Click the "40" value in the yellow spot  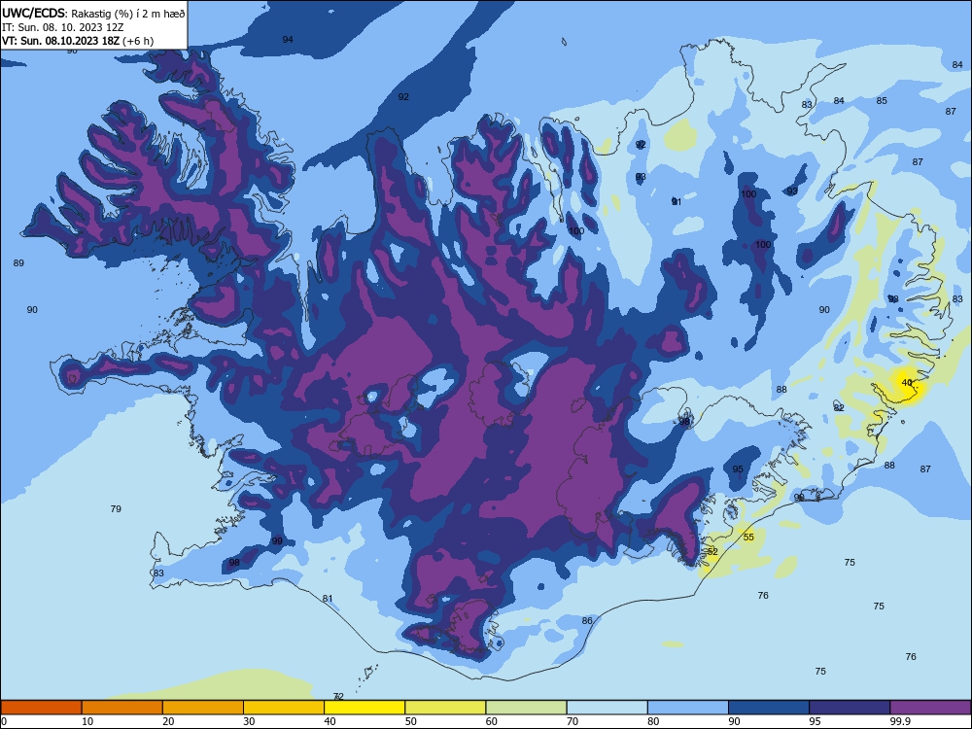tap(907, 382)
